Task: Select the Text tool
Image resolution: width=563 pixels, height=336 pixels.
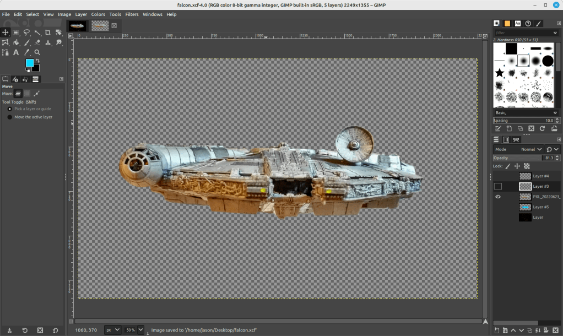Action: (x=16, y=52)
